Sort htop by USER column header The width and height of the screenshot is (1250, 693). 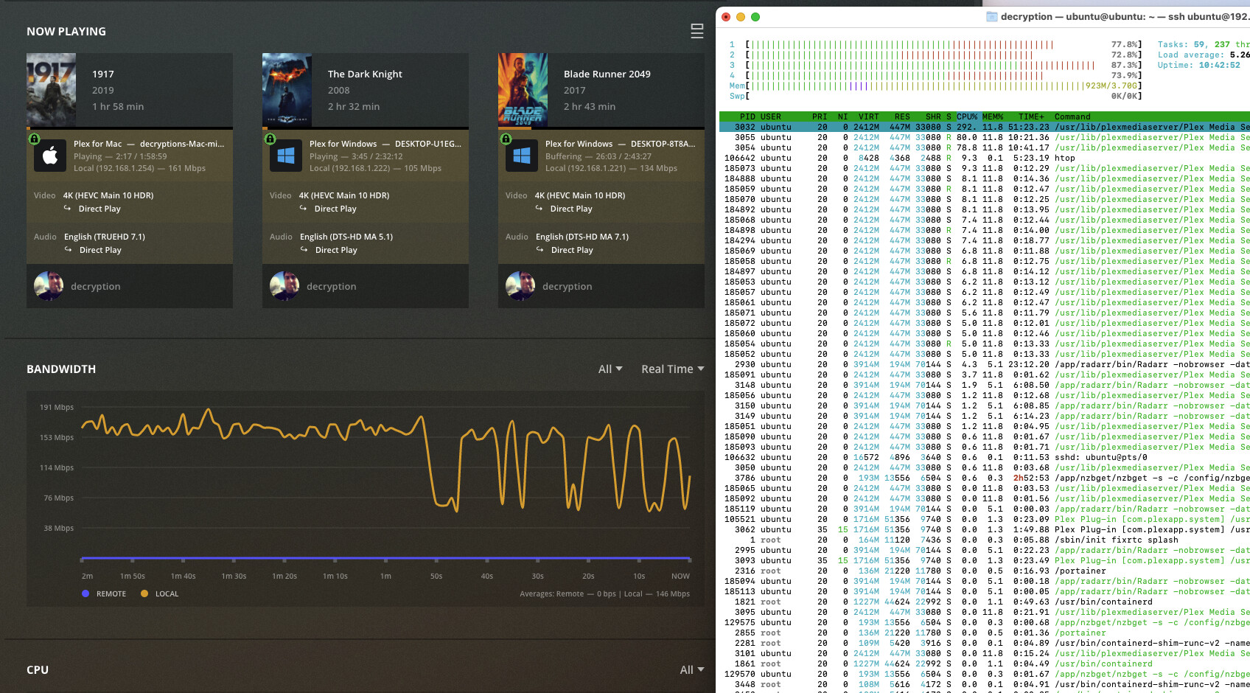771,116
